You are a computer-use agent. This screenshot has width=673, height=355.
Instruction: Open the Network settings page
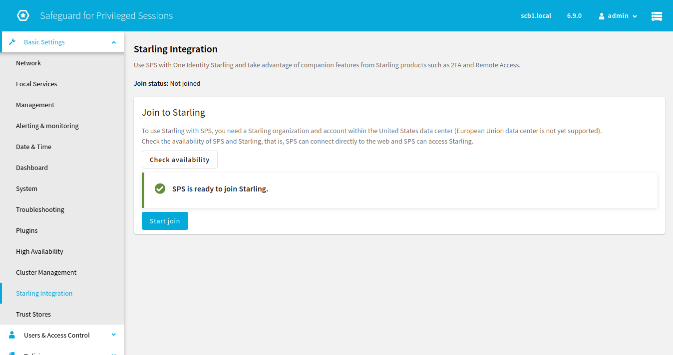62,63
